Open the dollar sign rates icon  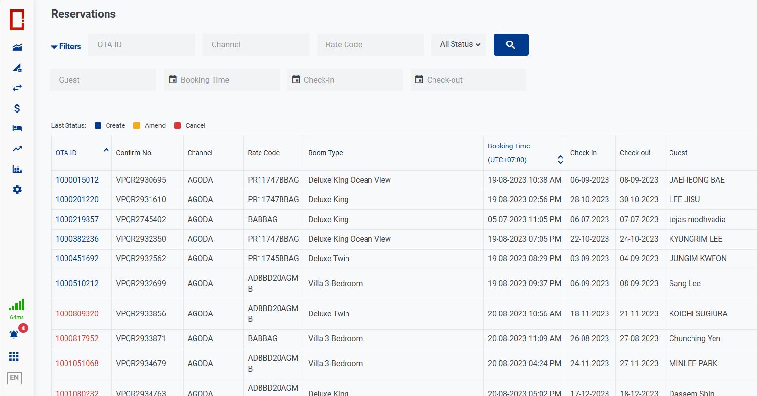point(17,108)
